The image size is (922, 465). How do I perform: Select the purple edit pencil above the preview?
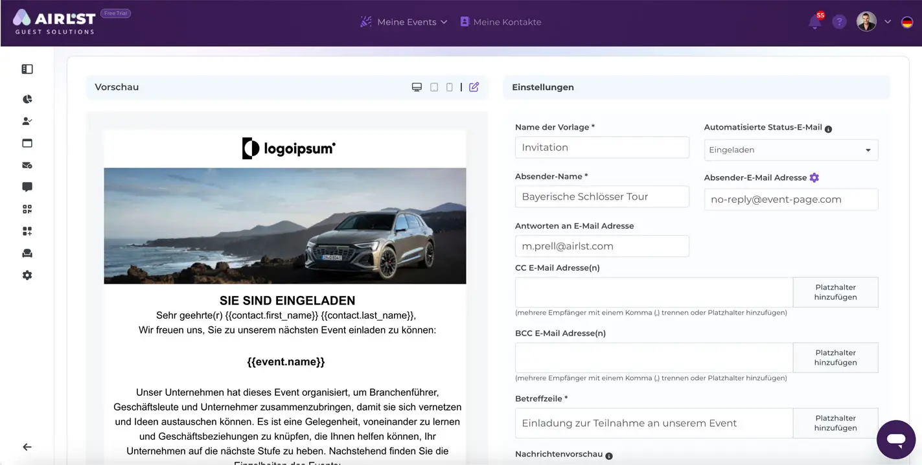[x=474, y=86]
